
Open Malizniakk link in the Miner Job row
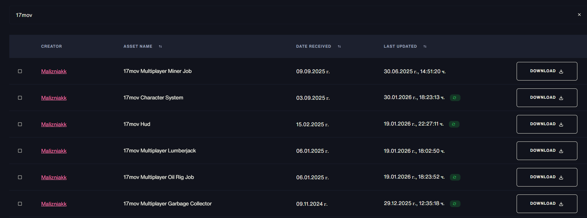tap(54, 72)
